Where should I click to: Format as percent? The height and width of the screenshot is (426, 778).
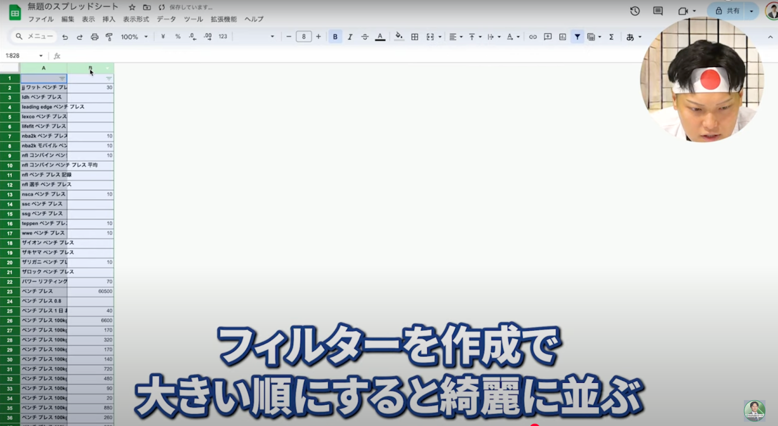point(178,37)
